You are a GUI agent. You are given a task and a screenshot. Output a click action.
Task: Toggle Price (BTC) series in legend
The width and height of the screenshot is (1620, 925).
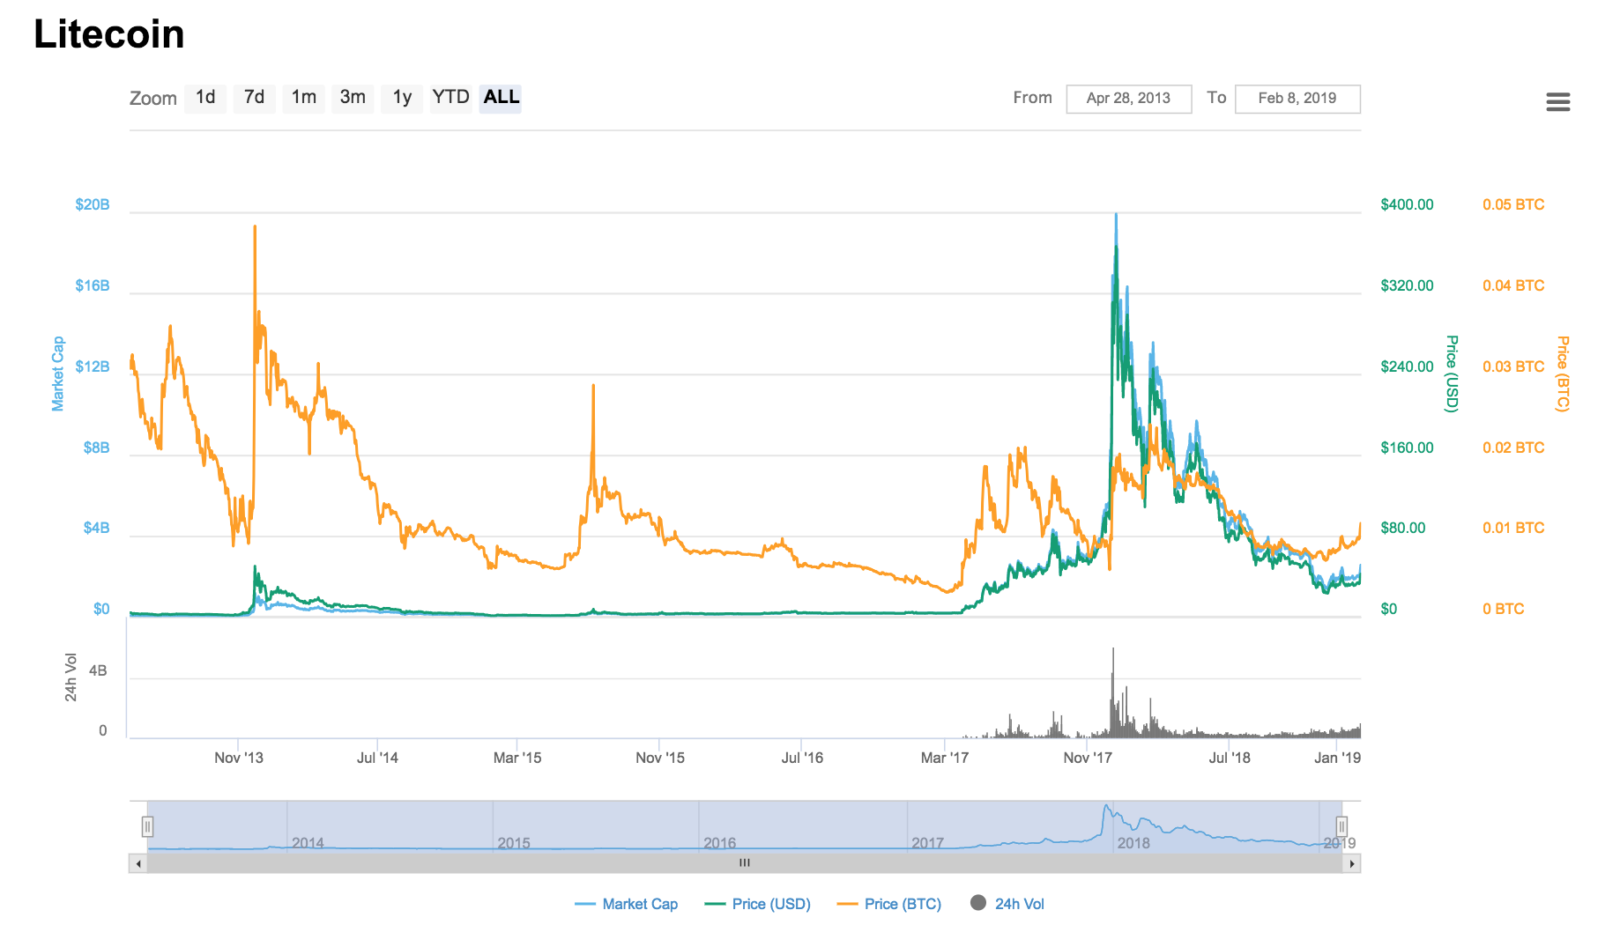point(889,904)
